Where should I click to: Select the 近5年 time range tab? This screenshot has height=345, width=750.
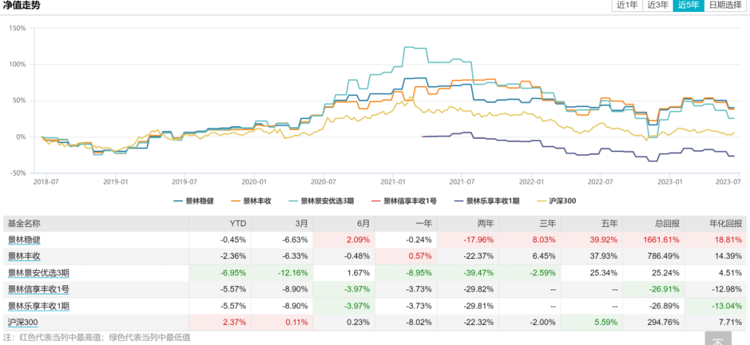tap(688, 6)
